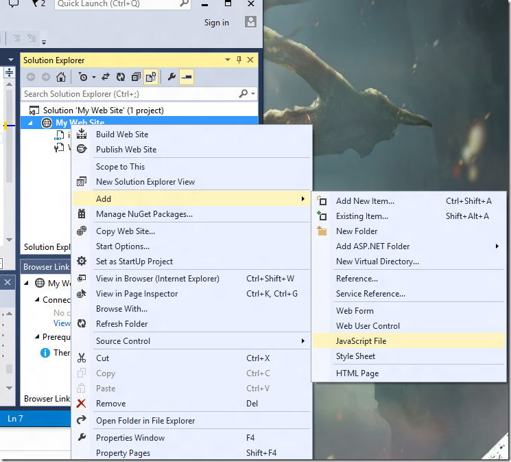The height and width of the screenshot is (462, 511).
Task: Select Web User Control
Action: coord(409,326)
